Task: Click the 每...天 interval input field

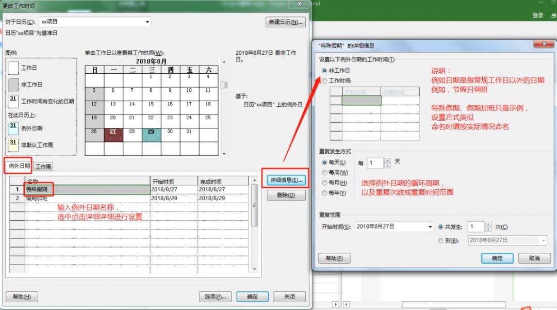Action: 375,163
